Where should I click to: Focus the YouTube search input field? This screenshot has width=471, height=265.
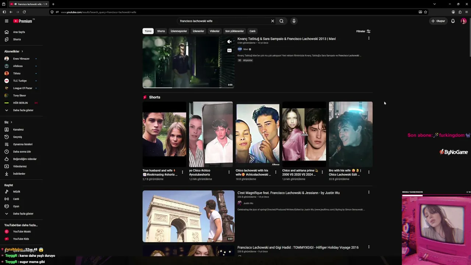pyautogui.click(x=224, y=21)
